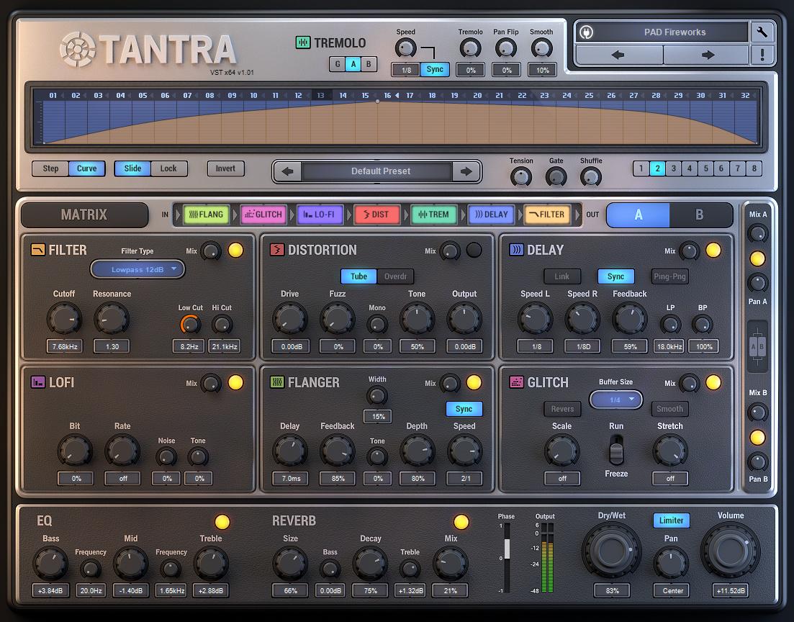Toggle the Reverb power LED

coord(461,522)
